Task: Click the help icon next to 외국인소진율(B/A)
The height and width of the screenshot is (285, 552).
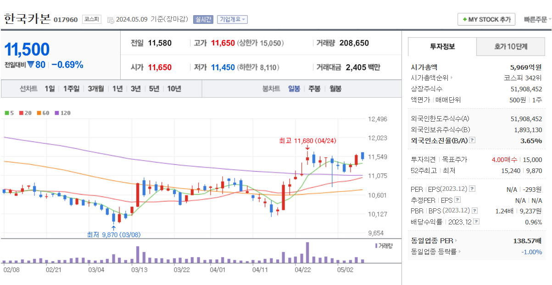Action: [x=472, y=141]
